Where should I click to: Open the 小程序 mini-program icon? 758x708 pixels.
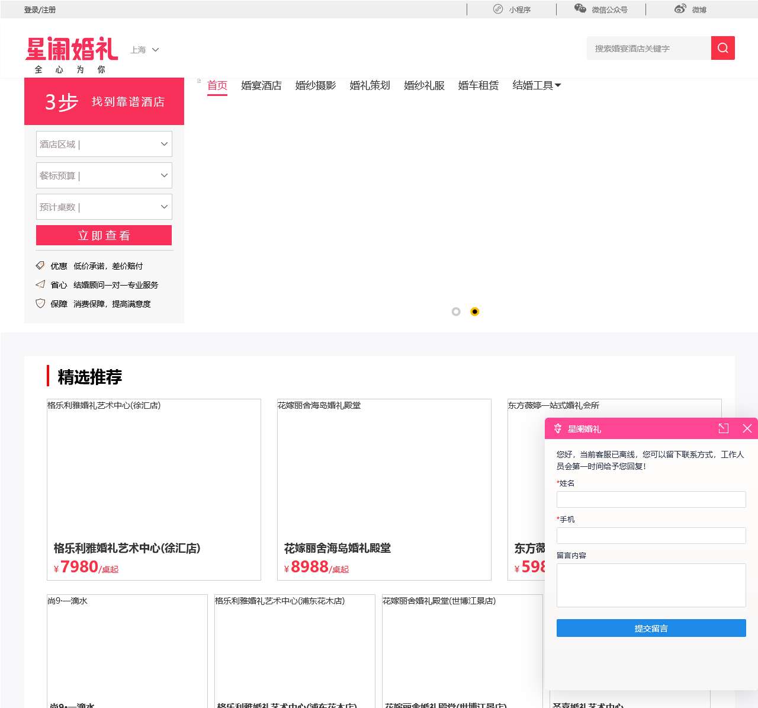(x=496, y=9)
